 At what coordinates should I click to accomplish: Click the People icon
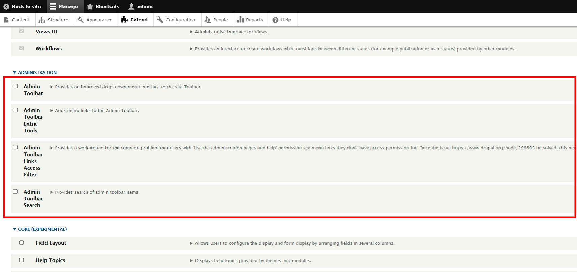tap(208, 20)
